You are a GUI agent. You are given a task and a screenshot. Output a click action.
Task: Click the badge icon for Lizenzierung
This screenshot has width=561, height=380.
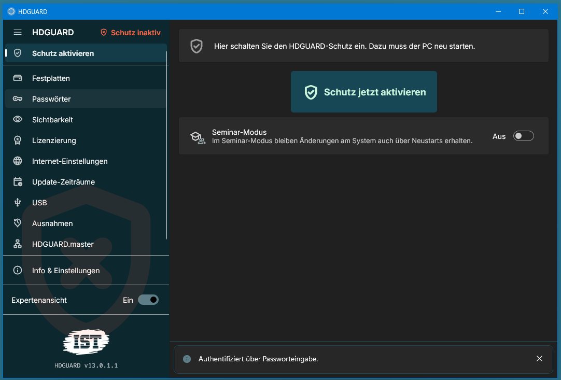(18, 140)
